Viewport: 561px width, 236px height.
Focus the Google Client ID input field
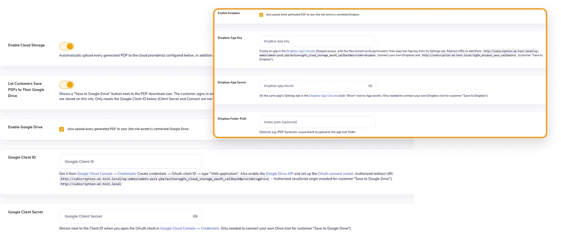point(130,161)
